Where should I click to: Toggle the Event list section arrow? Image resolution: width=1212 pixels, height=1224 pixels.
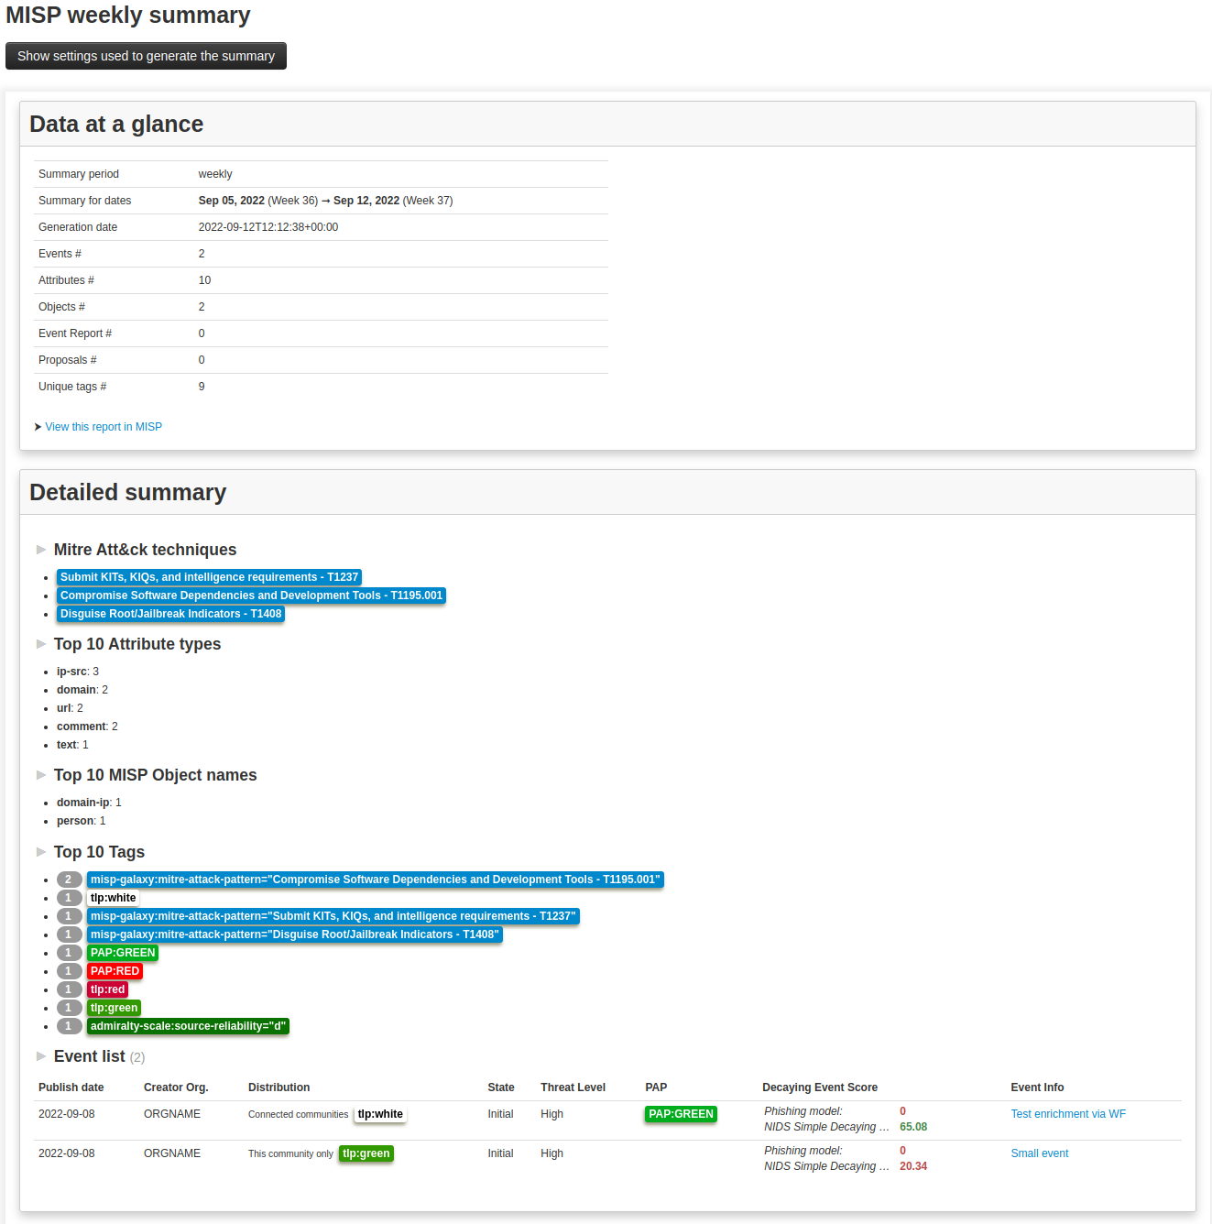pos(41,1056)
